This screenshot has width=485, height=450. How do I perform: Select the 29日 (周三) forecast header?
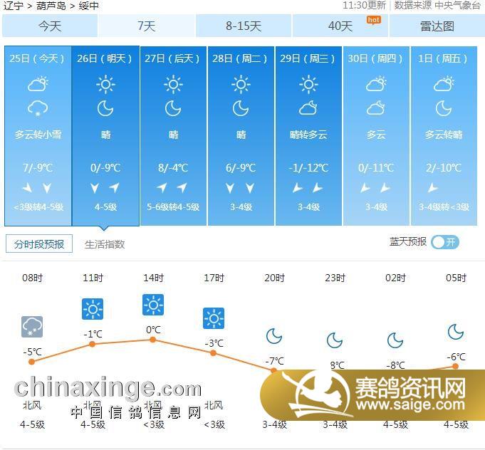point(308,58)
